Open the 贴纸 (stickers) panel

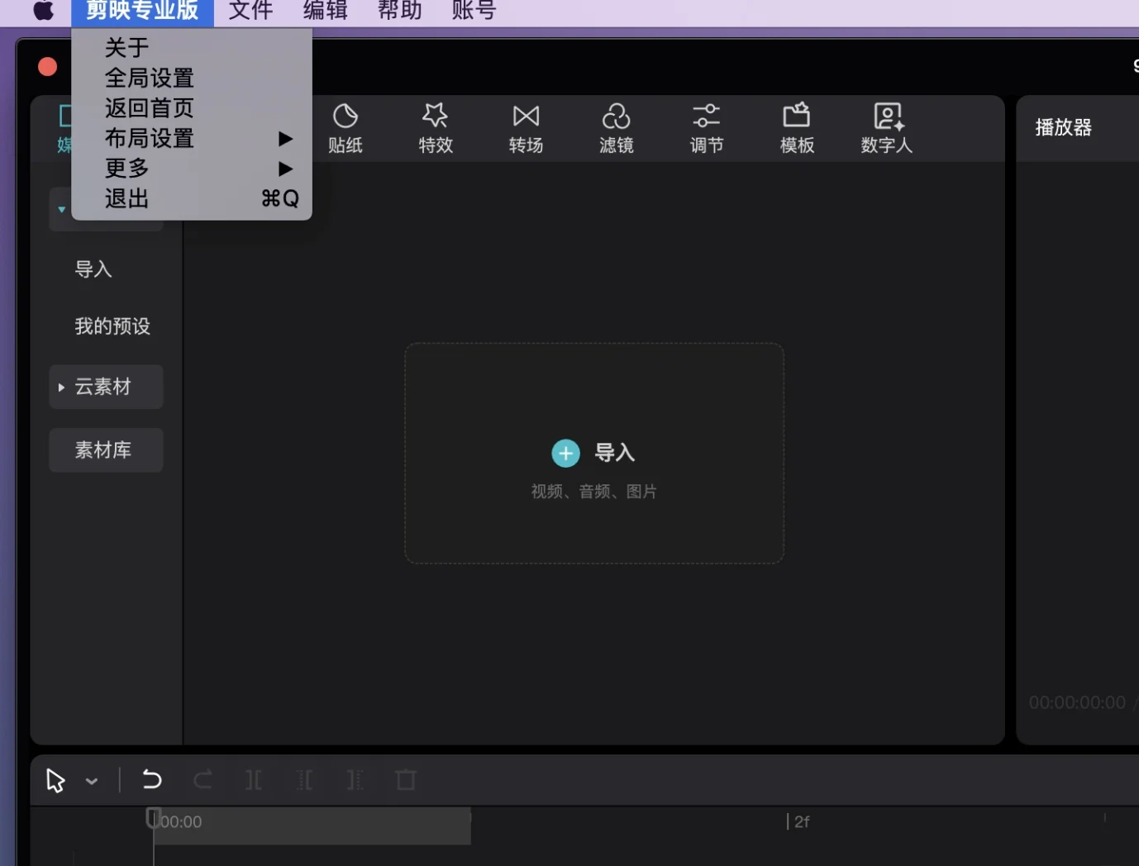345,128
